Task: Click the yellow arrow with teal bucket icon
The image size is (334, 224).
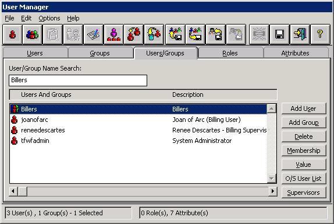Action: click(x=154, y=34)
